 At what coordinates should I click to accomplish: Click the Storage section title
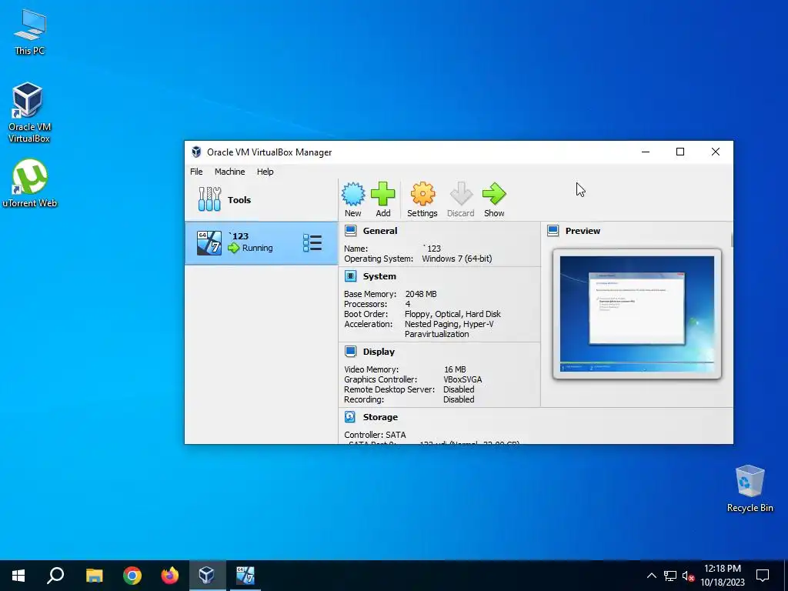(380, 416)
